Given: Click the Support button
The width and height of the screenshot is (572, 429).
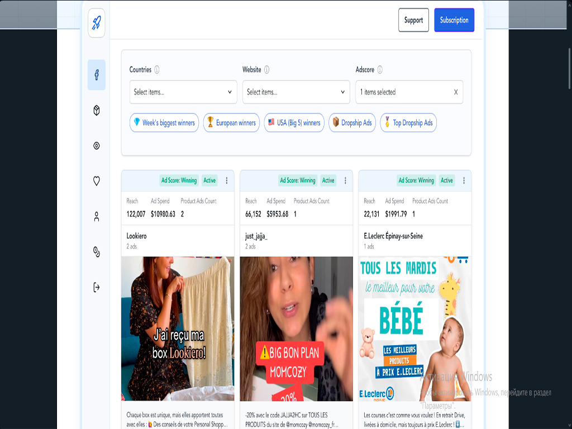Looking at the screenshot, I should click(413, 20).
